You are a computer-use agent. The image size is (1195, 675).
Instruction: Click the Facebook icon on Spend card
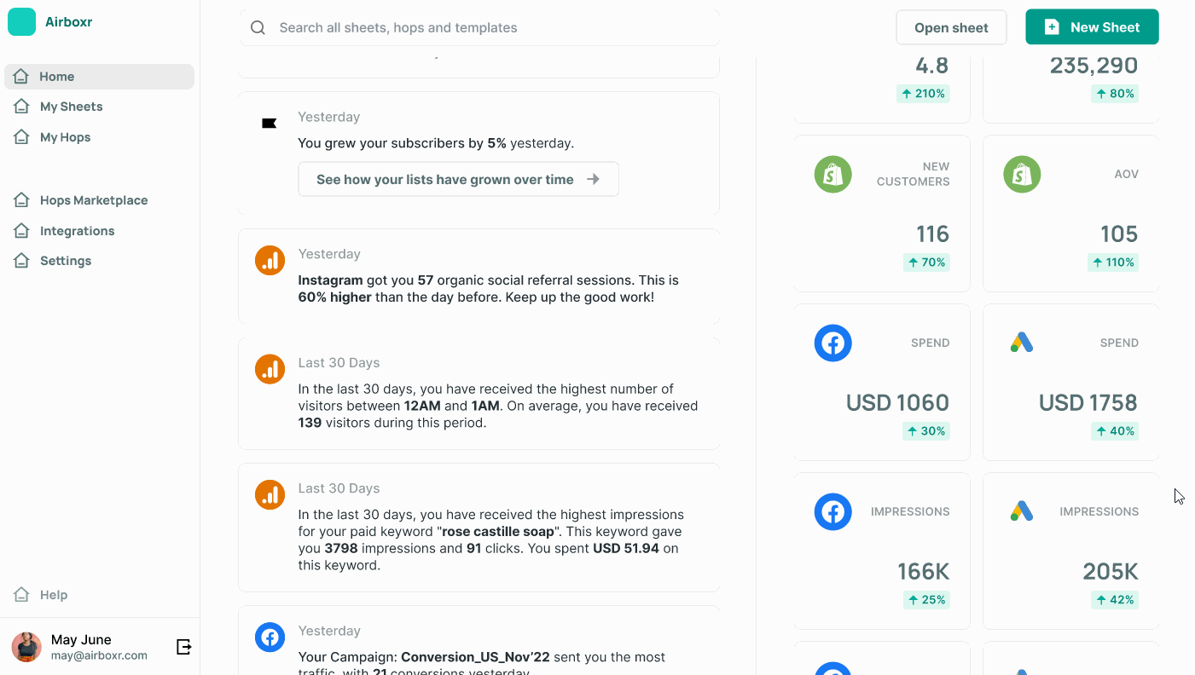pyautogui.click(x=832, y=343)
